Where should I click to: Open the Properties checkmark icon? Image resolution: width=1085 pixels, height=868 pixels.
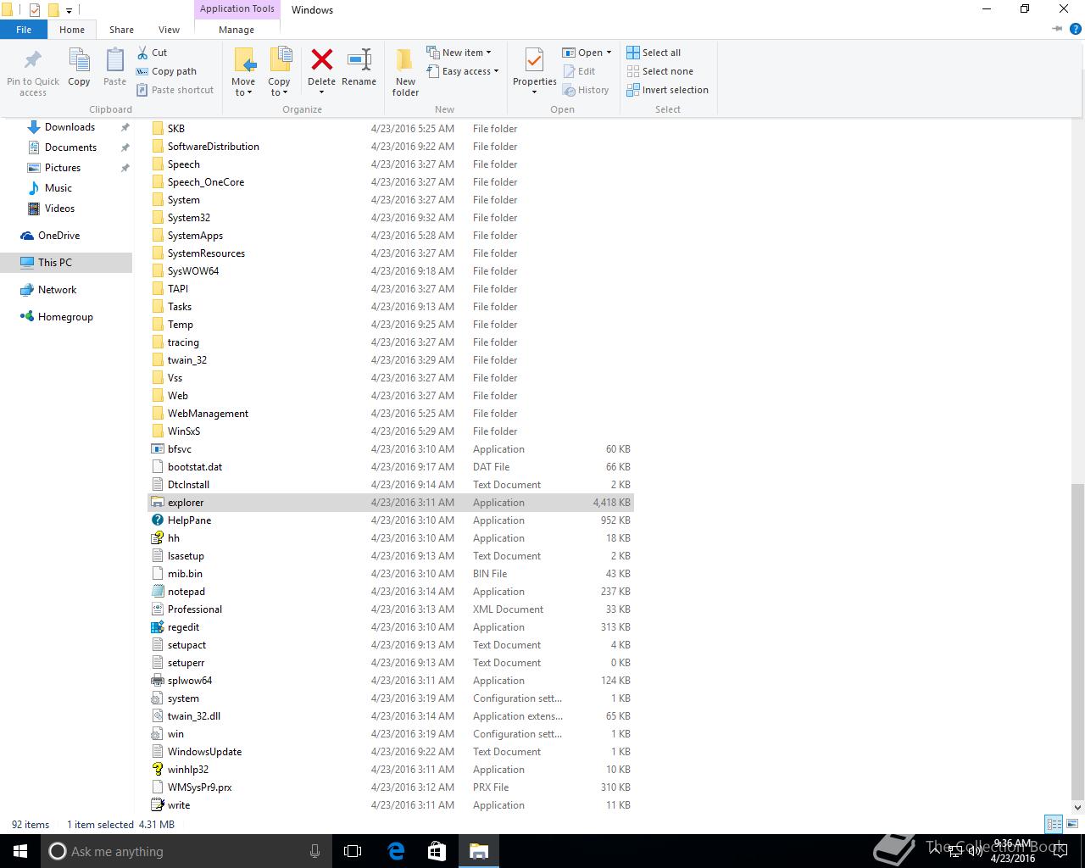(534, 60)
